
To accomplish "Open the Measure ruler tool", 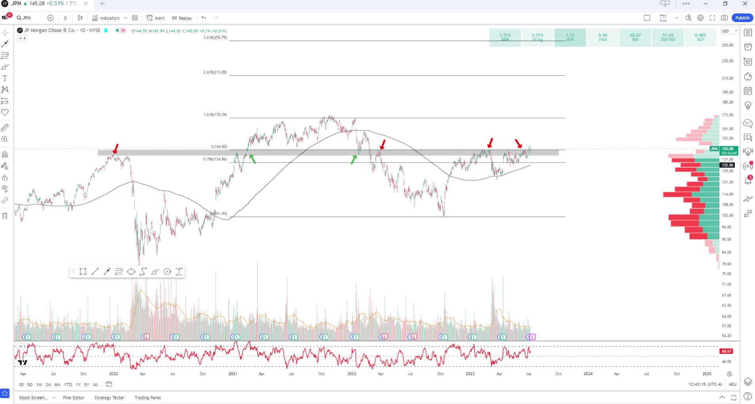I will [x=5, y=127].
